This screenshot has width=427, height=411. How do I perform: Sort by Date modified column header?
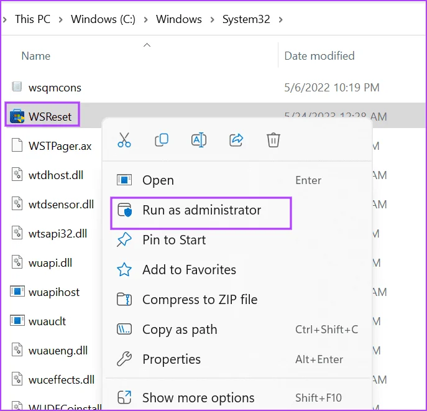click(319, 56)
